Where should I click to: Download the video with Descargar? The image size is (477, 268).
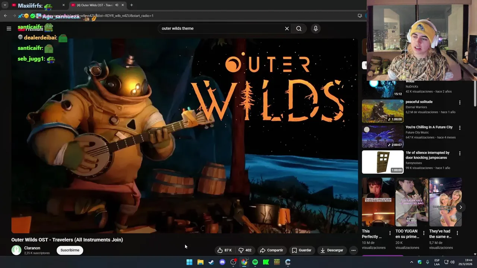(x=332, y=250)
